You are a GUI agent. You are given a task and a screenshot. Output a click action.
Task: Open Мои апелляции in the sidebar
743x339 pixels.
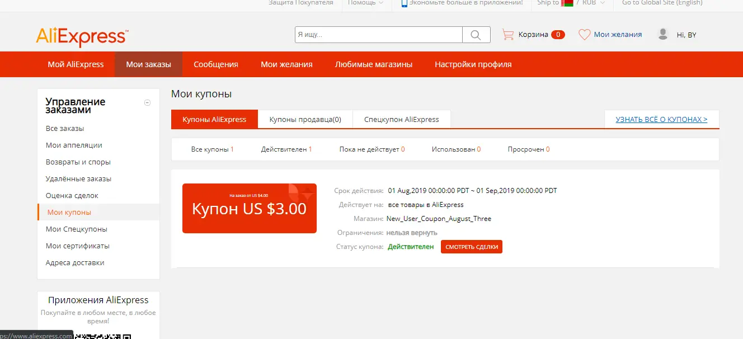coord(74,145)
